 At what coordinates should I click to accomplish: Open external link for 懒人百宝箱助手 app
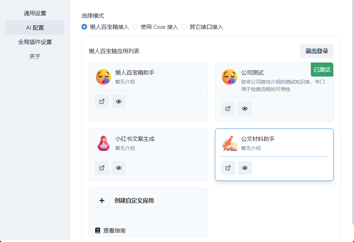coord(102,102)
